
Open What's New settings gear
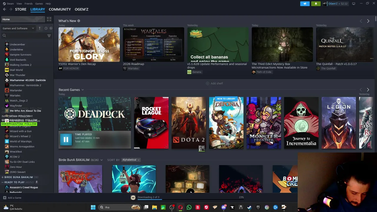click(x=79, y=21)
